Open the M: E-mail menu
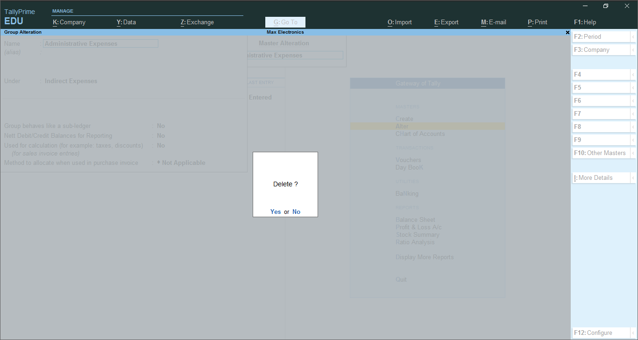Viewport: 638px width, 340px height. (494, 22)
